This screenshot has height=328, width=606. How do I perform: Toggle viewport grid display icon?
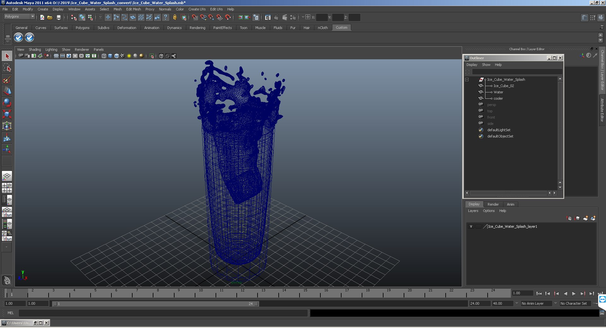pyautogui.click(x=56, y=56)
